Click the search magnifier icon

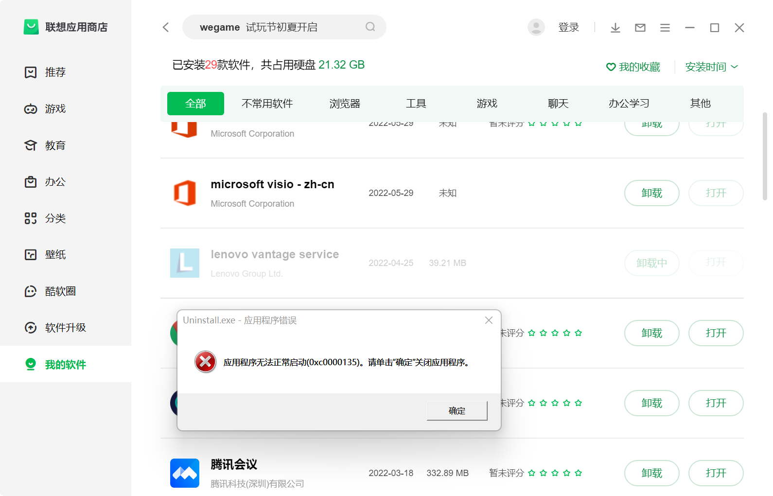pyautogui.click(x=370, y=27)
